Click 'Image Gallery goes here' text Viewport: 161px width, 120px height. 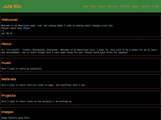point(15,118)
